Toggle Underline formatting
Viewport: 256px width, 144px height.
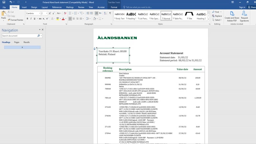point(35,19)
